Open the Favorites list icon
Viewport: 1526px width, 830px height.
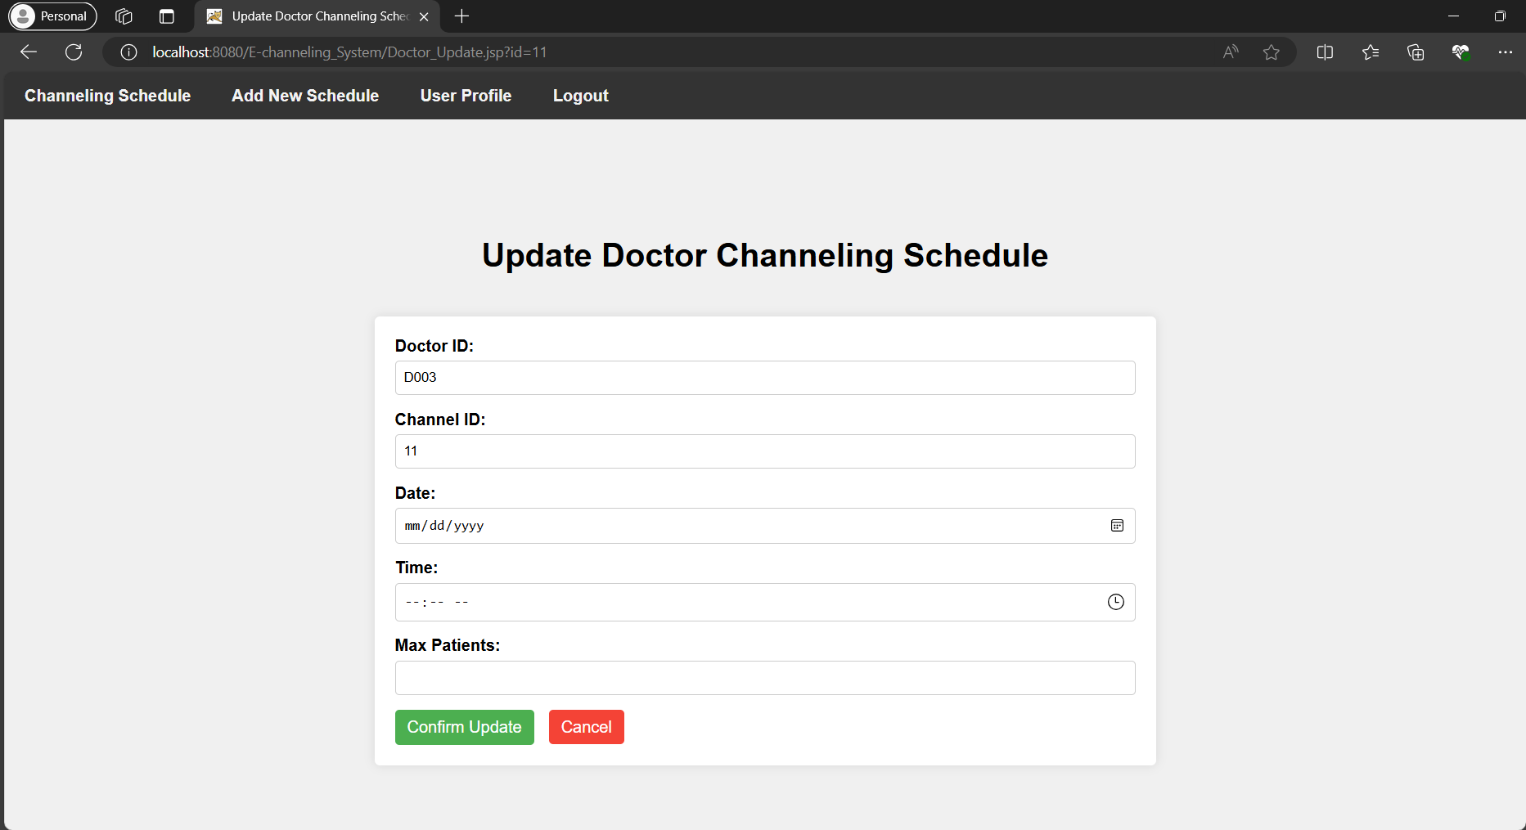pyautogui.click(x=1371, y=52)
